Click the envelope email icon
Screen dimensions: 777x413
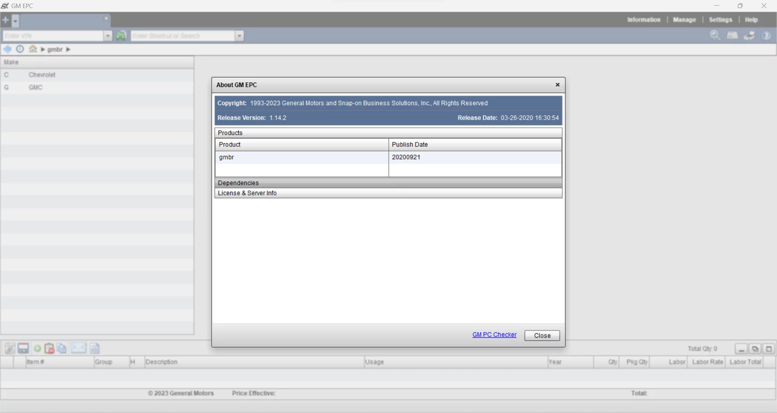78,348
